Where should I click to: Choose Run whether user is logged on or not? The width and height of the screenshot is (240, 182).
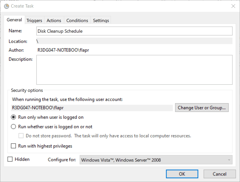coord(13,127)
